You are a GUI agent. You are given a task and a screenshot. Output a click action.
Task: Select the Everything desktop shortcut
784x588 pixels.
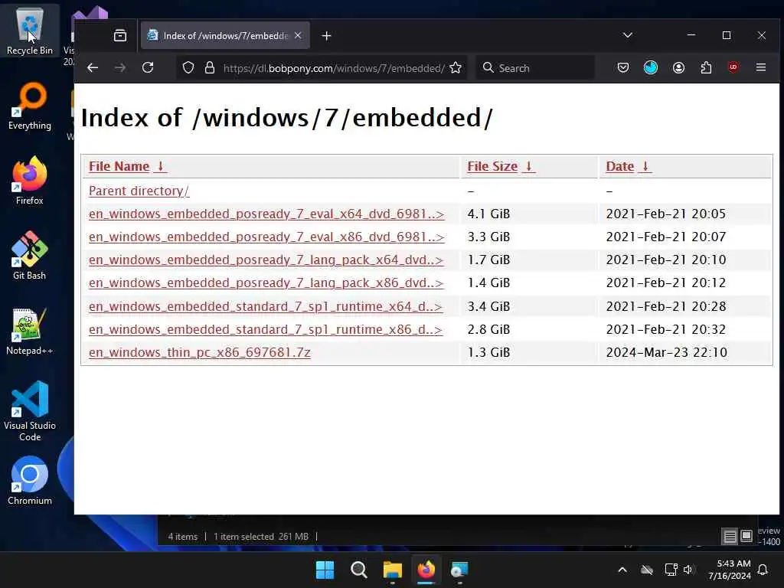coord(30,106)
